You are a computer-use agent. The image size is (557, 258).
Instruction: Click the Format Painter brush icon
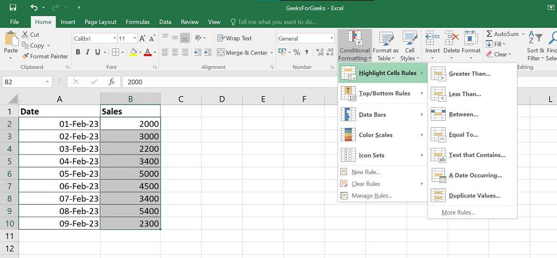[25, 56]
